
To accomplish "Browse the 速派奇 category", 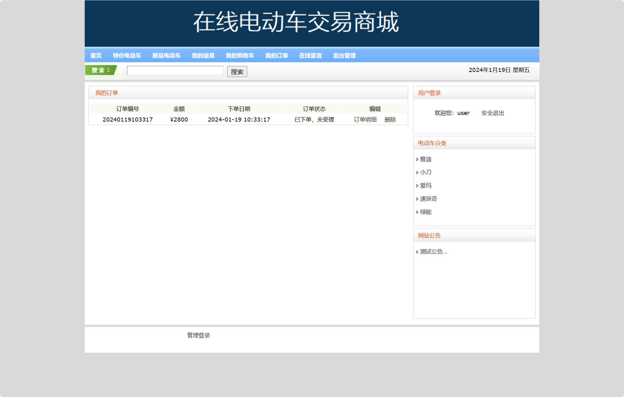I will pyautogui.click(x=428, y=199).
